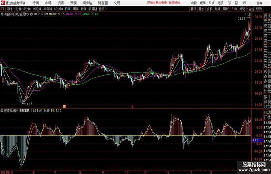The image size is (271, 174).
Task: Switch to the 30分钟 period tab
Action: 48,9
